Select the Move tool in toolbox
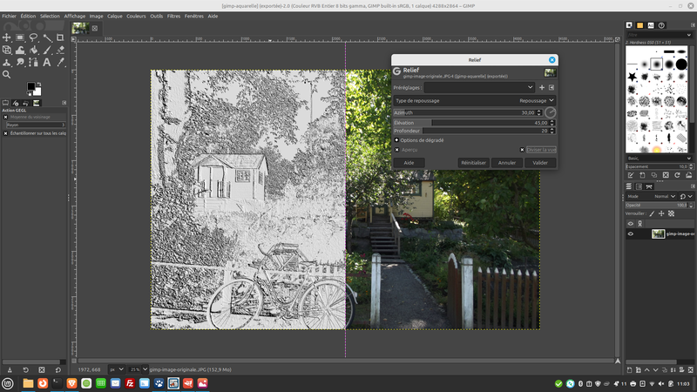Viewport: 697px width, 392px height. tap(7, 37)
